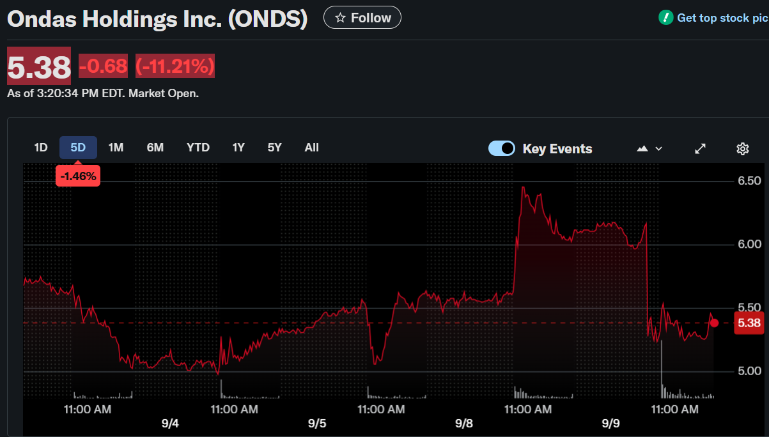Viewport: 769px width, 437px height.
Task: Click the -0.68 price change value
Action: click(x=104, y=66)
